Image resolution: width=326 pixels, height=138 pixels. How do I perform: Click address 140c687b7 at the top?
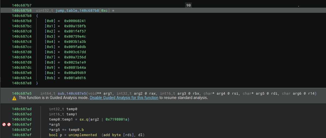(22, 5)
